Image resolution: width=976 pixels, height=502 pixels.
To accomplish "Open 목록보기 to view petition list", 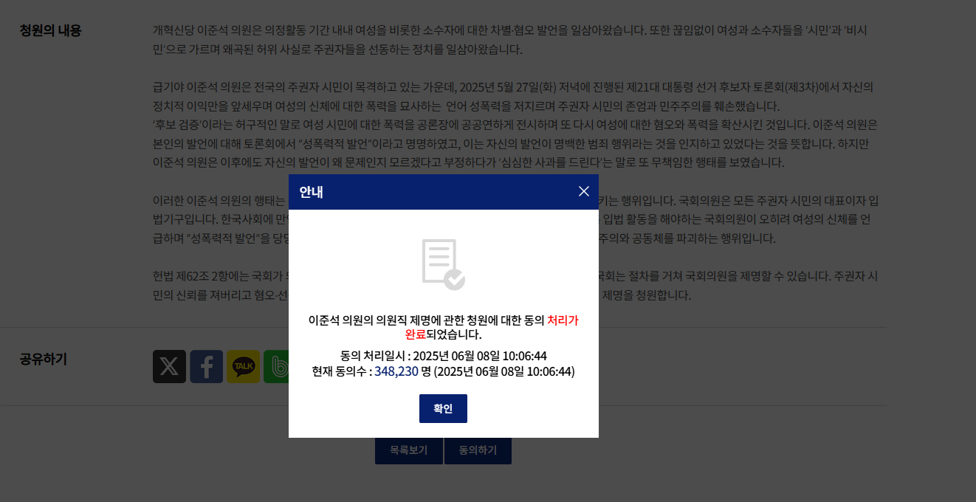I will 408,450.
